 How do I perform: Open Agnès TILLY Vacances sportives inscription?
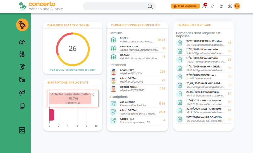[137, 120]
